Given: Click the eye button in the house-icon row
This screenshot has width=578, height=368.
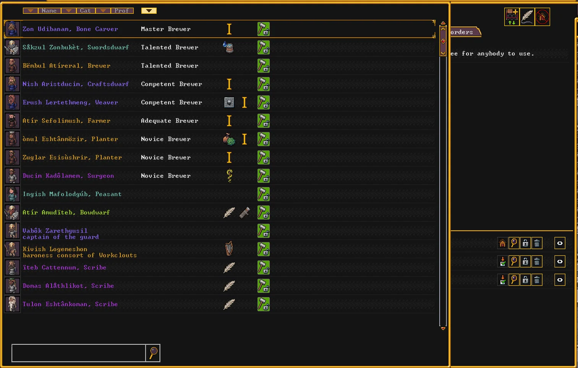Looking at the screenshot, I should pyautogui.click(x=560, y=243).
